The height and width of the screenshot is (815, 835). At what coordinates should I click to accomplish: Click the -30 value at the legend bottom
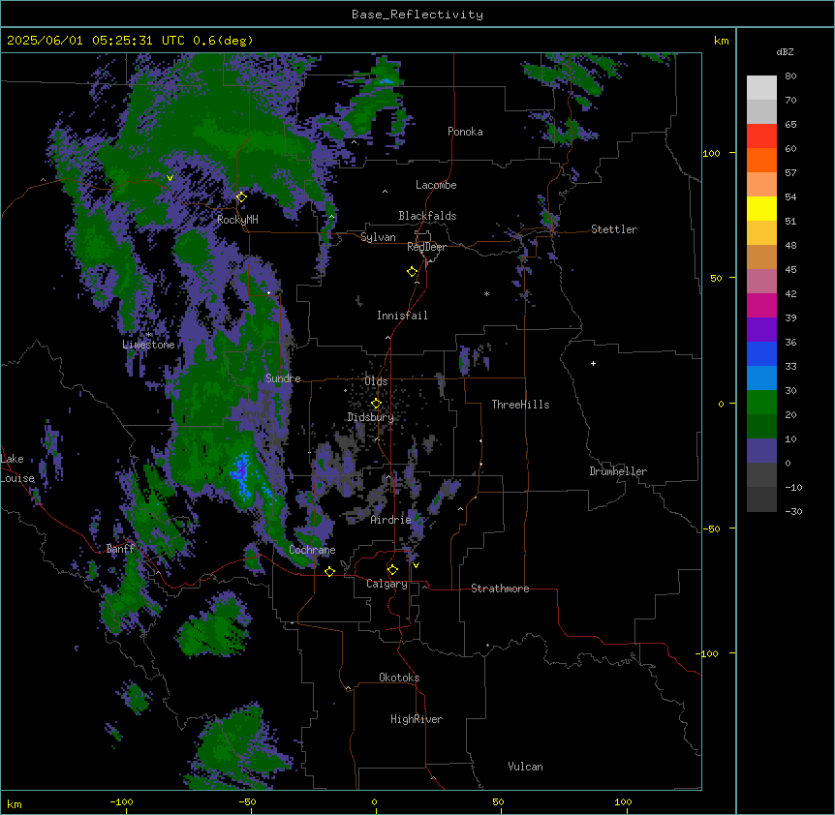(x=793, y=511)
